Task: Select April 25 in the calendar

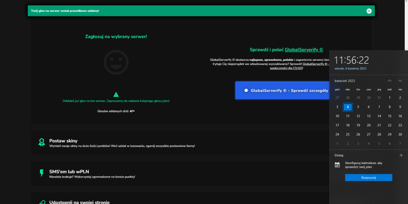Action: [x=348, y=134]
